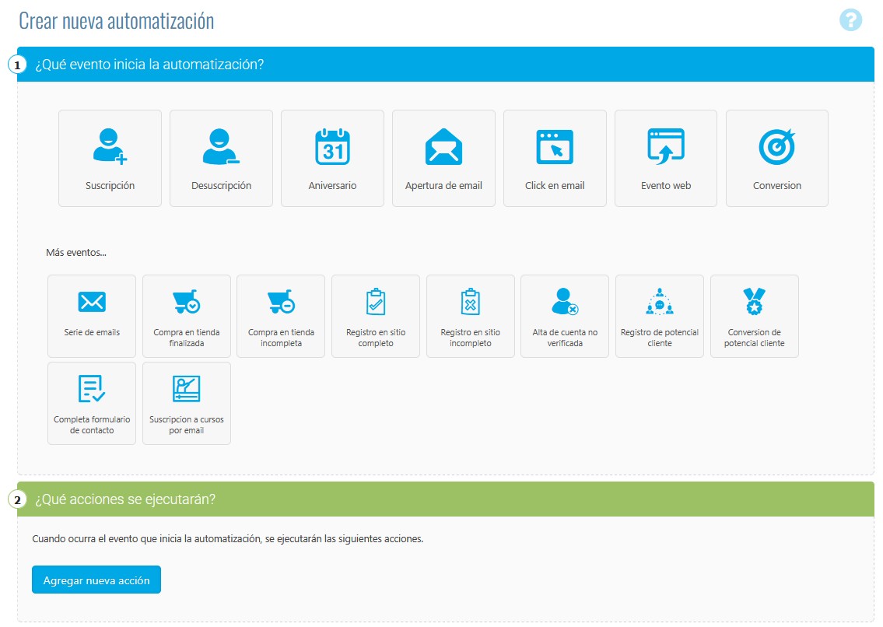The width and height of the screenshot is (883, 627).
Task: Choose Suscripcion a cursos por email
Action: tap(186, 402)
